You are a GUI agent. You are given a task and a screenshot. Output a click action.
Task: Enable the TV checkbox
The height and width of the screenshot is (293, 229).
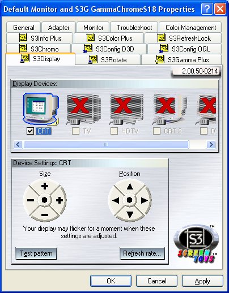click(x=75, y=131)
